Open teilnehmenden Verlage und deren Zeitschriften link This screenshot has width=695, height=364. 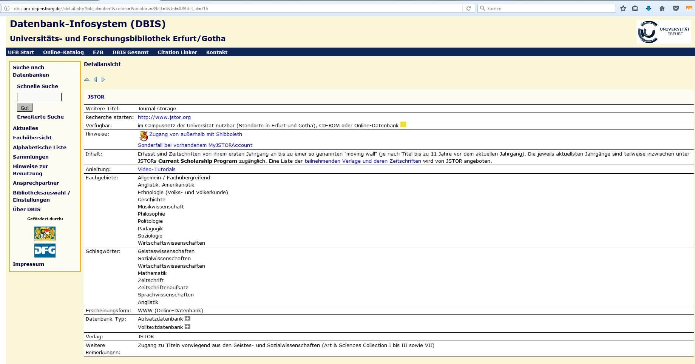pyautogui.click(x=363, y=161)
